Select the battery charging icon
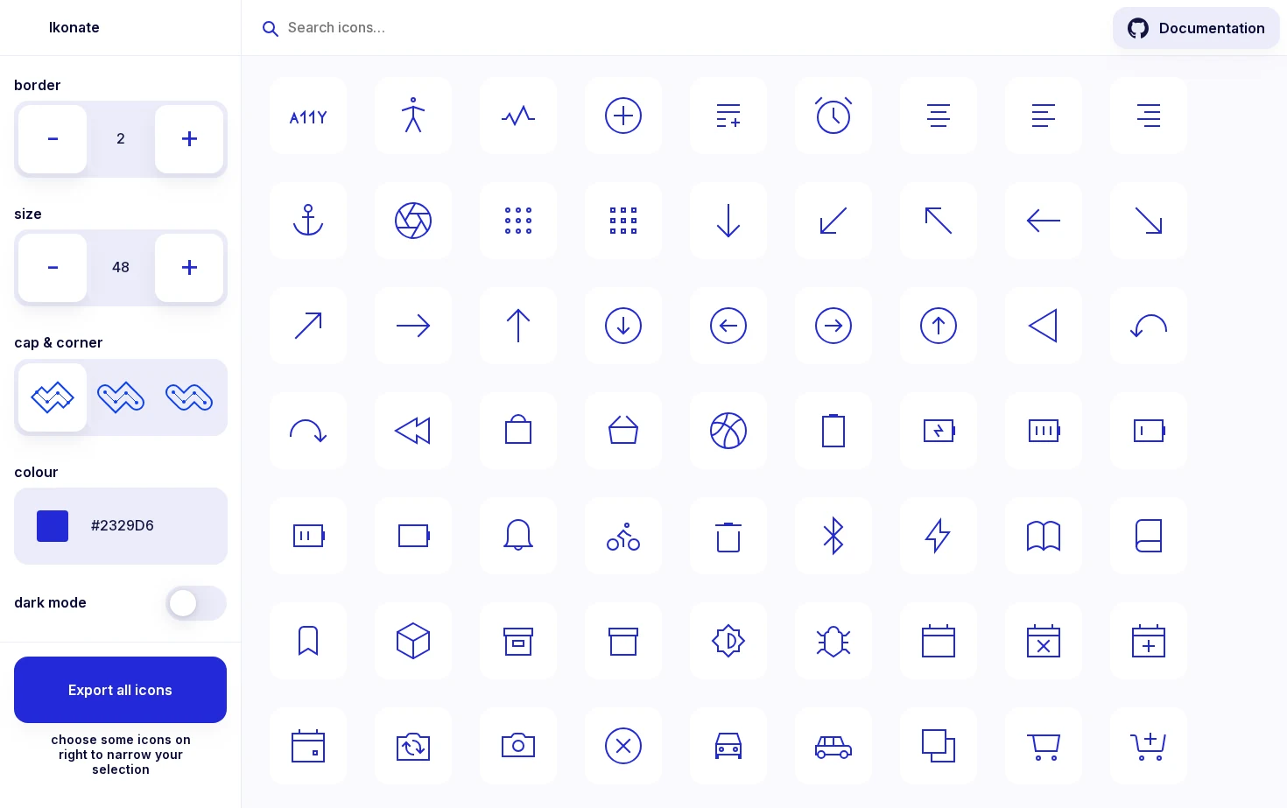Image resolution: width=1287 pixels, height=808 pixels. coord(939,431)
